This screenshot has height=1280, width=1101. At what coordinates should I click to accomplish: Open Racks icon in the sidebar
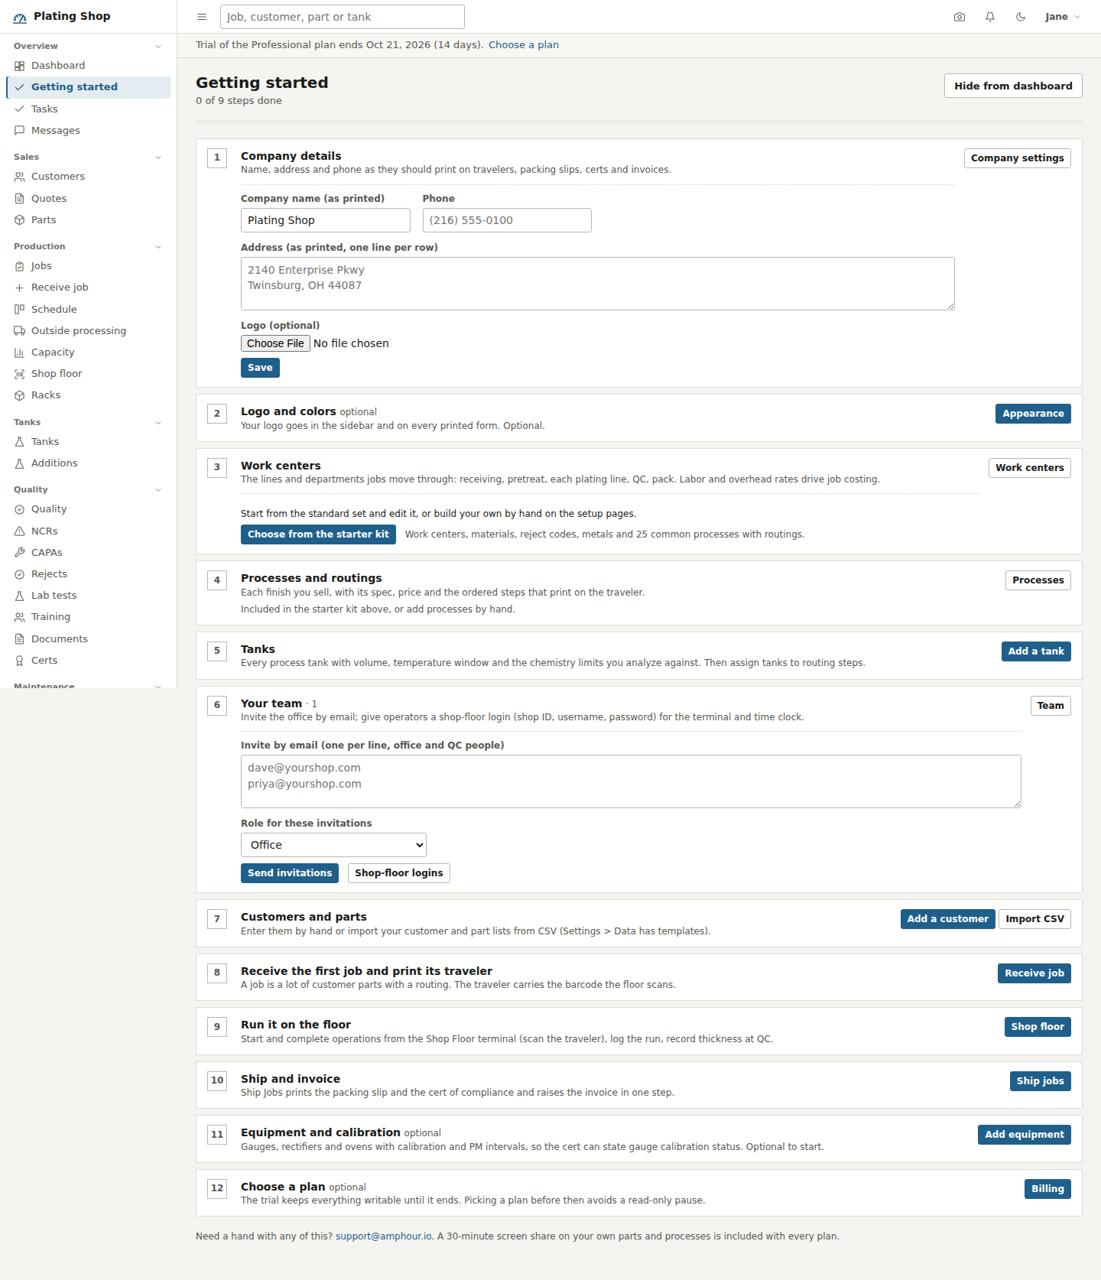point(20,395)
